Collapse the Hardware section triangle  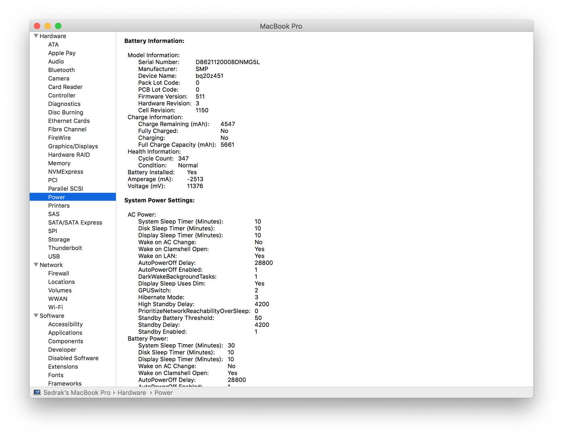[x=36, y=36]
